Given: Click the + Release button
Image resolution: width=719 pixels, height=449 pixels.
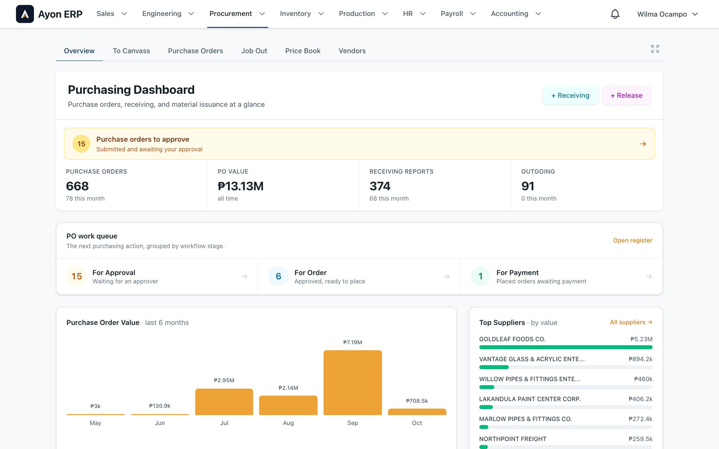Looking at the screenshot, I should click(626, 95).
